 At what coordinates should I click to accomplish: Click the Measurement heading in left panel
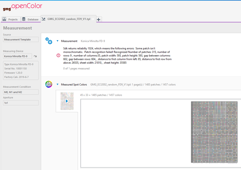pyautogui.click(x=18, y=28)
